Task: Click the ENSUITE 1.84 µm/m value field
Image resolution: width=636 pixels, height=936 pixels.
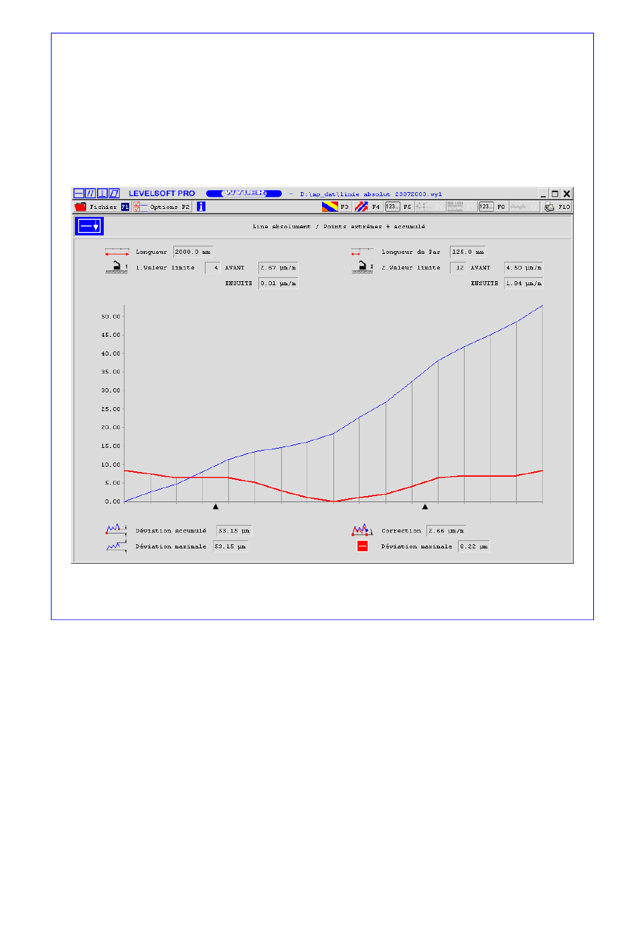Action: coord(524,283)
